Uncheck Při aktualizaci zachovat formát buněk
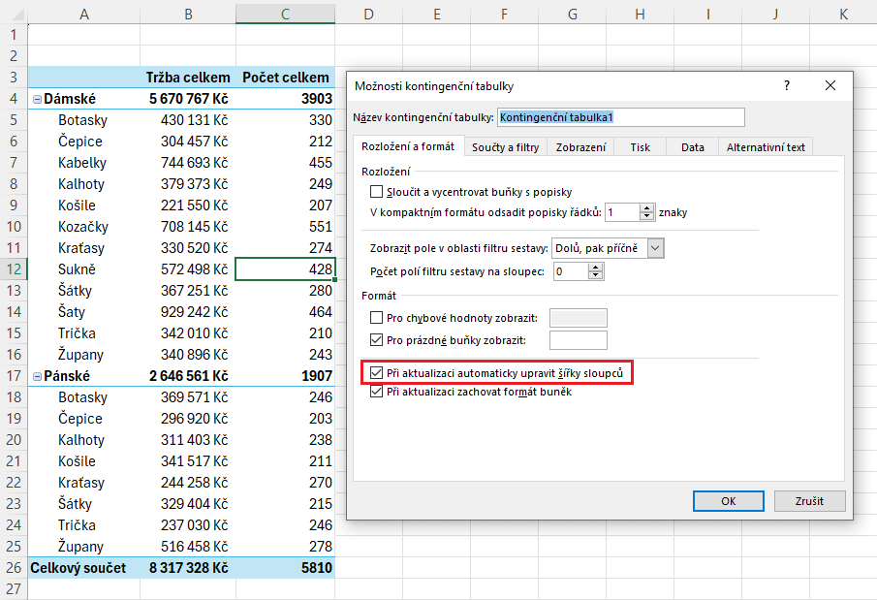This screenshot has width=877, height=600. coord(377,393)
